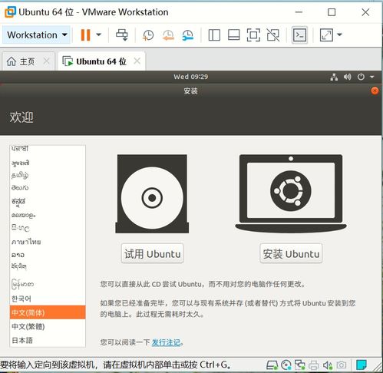The height and width of the screenshot is (373, 383).
Task: Expand stretch display options arrow
Action: coord(339,35)
